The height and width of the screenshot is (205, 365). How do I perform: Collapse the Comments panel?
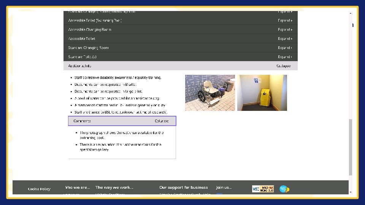pyautogui.click(x=122, y=121)
